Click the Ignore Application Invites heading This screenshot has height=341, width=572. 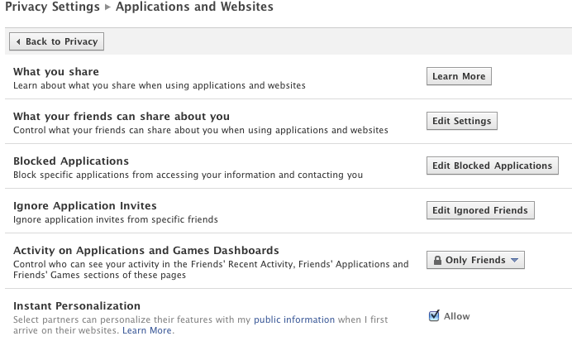tap(85, 205)
